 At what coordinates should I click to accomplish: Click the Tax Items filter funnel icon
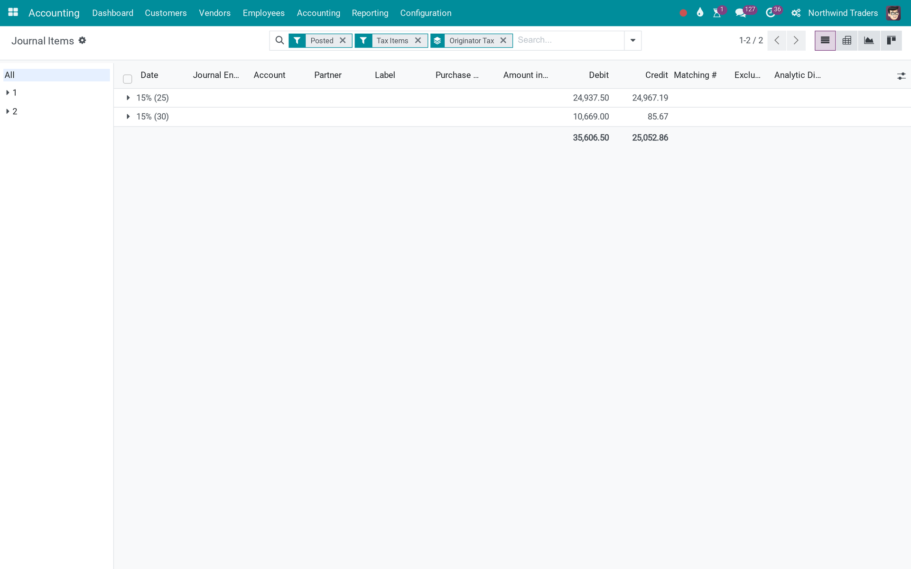[x=363, y=41]
